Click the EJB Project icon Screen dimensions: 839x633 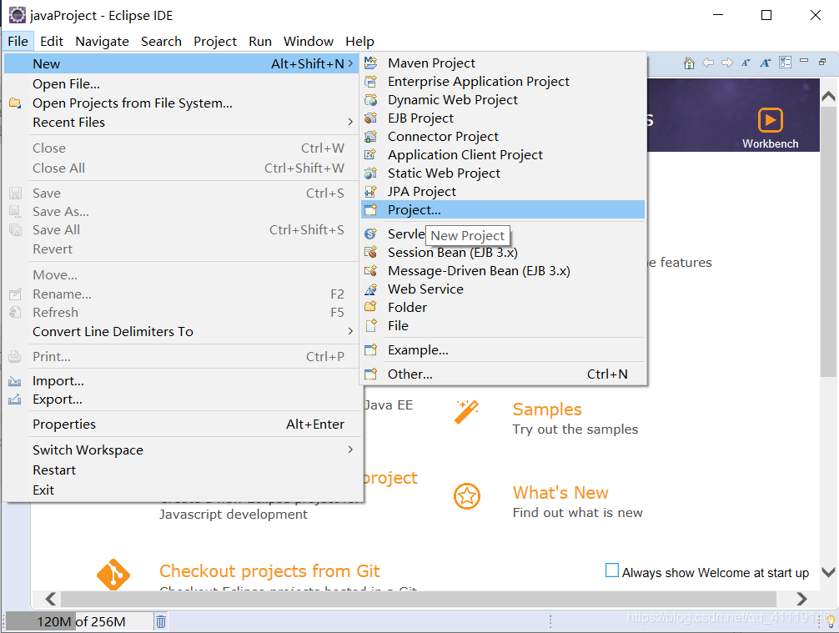click(x=371, y=118)
